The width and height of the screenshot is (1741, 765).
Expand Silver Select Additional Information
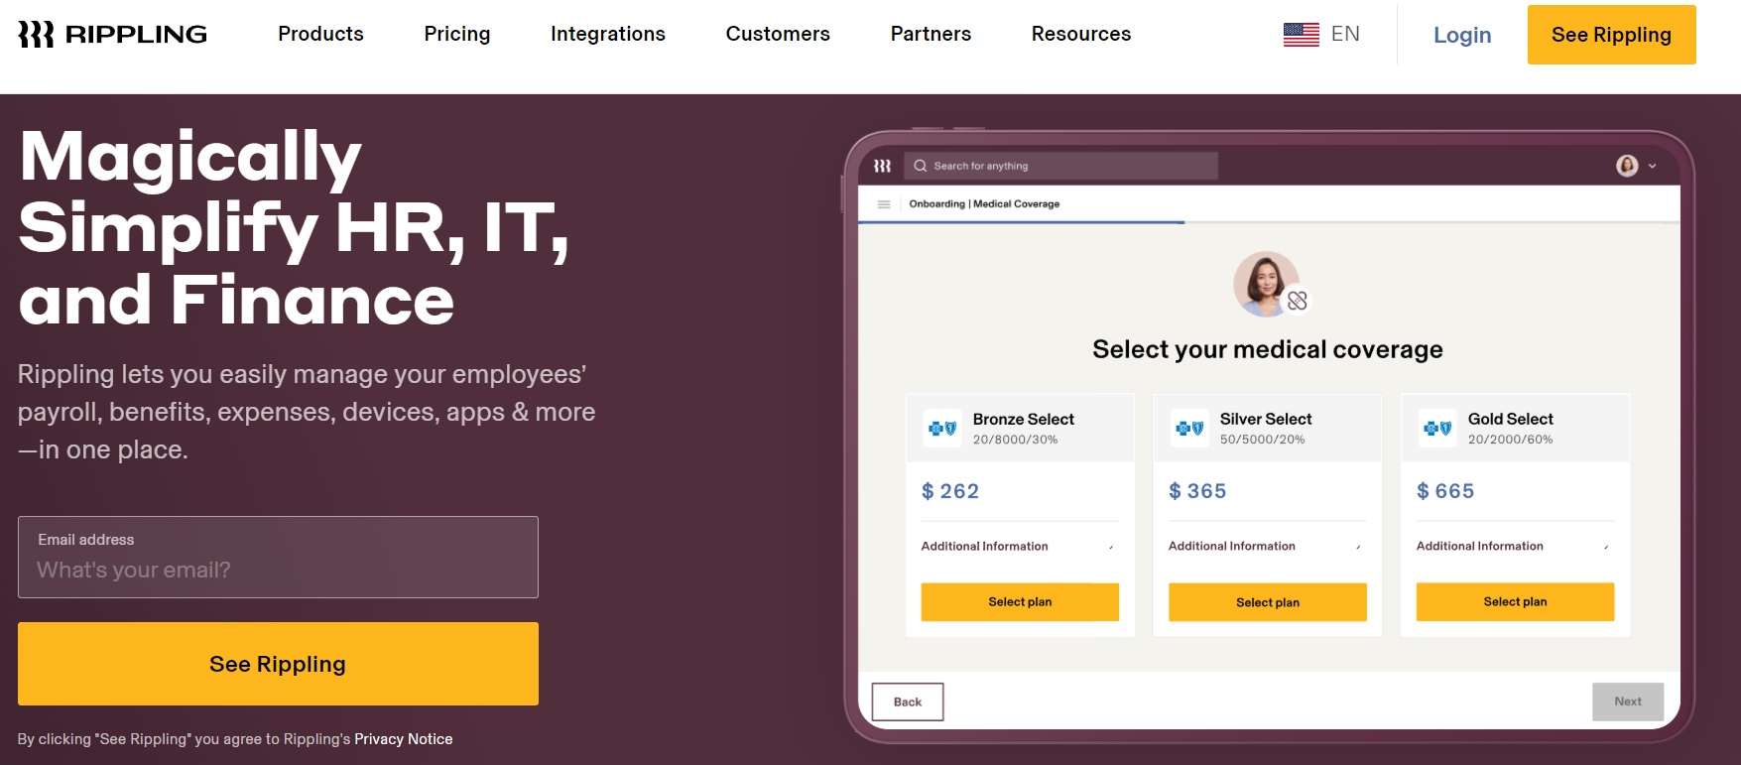[x=1358, y=547]
